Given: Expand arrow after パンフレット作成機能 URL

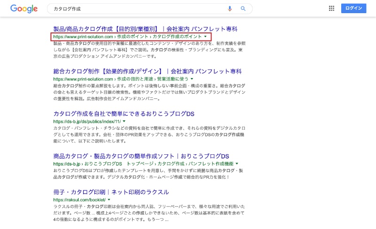Looking at the screenshot, I should coord(237,164).
